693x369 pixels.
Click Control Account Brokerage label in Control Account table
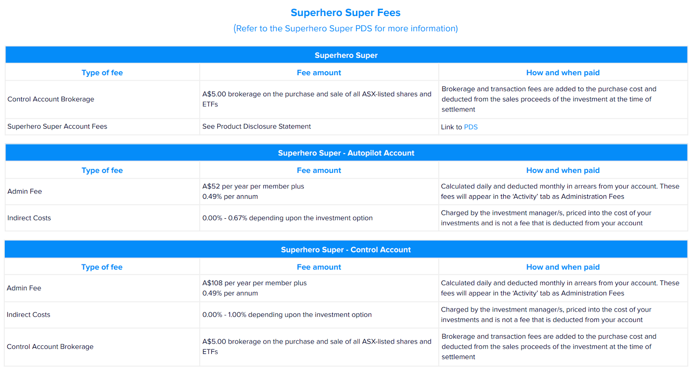tap(50, 347)
